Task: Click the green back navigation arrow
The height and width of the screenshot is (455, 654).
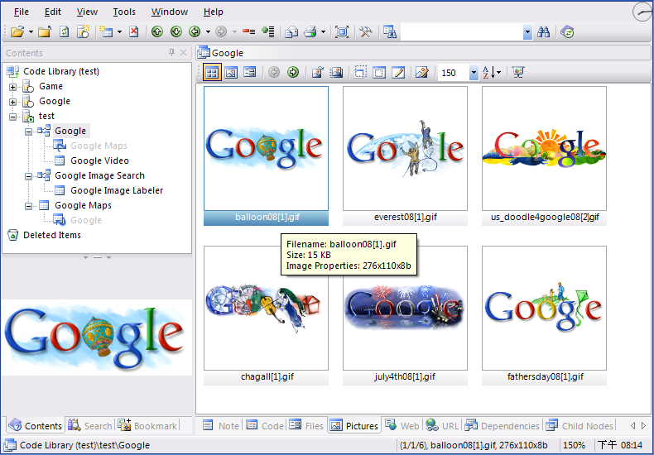Action: click(195, 31)
